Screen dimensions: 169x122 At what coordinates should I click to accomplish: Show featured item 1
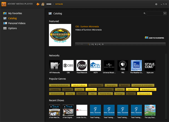[88, 44]
